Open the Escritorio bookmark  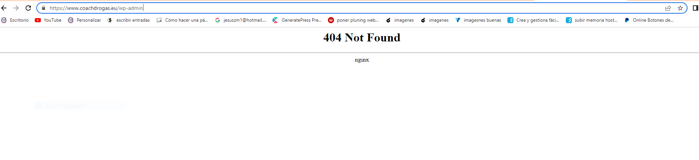pyautogui.click(x=15, y=20)
